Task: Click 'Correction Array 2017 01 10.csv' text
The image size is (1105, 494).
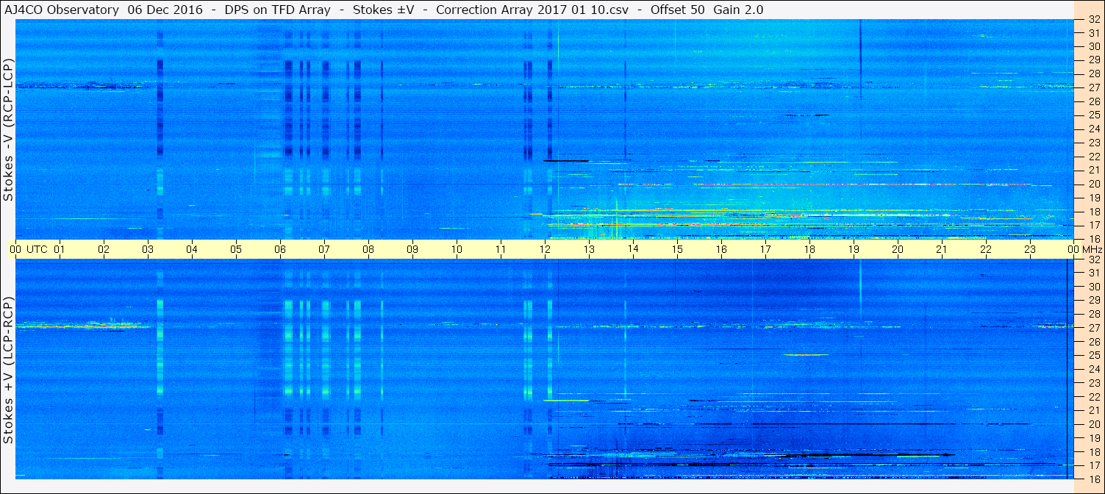Action: tap(533, 10)
